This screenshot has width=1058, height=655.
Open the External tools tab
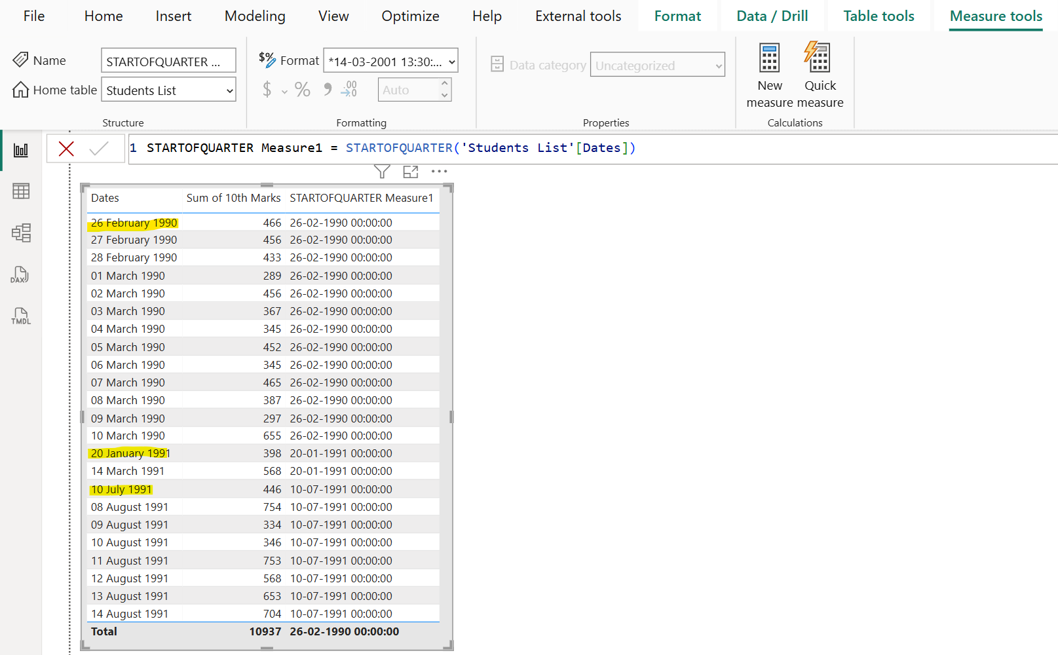(x=577, y=16)
